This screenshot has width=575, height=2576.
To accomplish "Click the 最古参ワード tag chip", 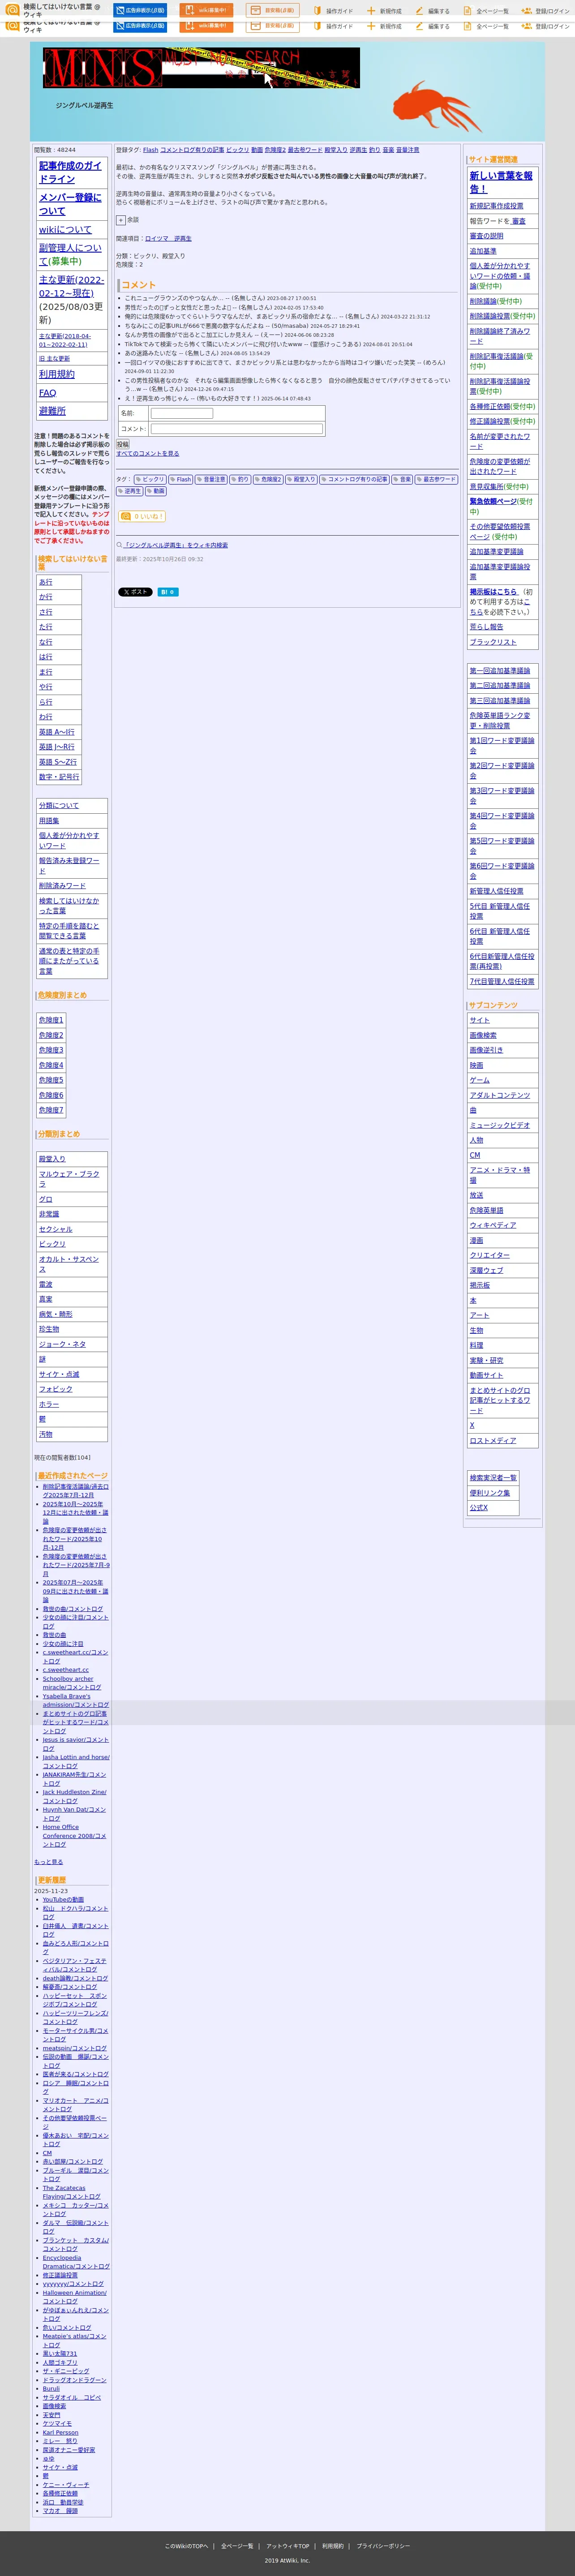I will (436, 479).
